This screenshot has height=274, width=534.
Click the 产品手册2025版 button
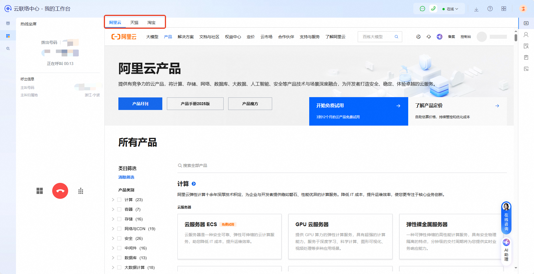(x=195, y=104)
